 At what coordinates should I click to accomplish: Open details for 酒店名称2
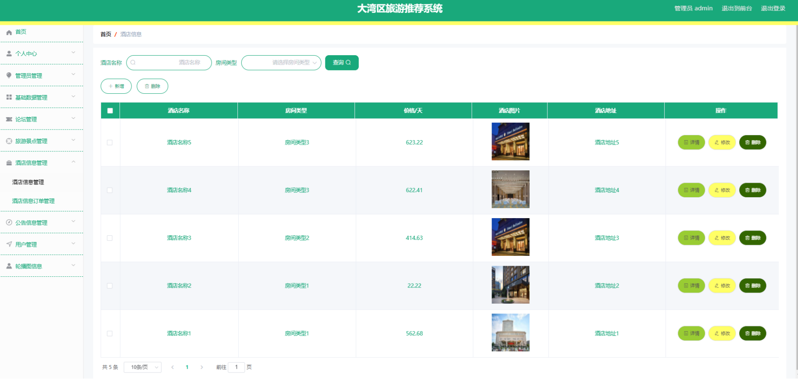[691, 286]
